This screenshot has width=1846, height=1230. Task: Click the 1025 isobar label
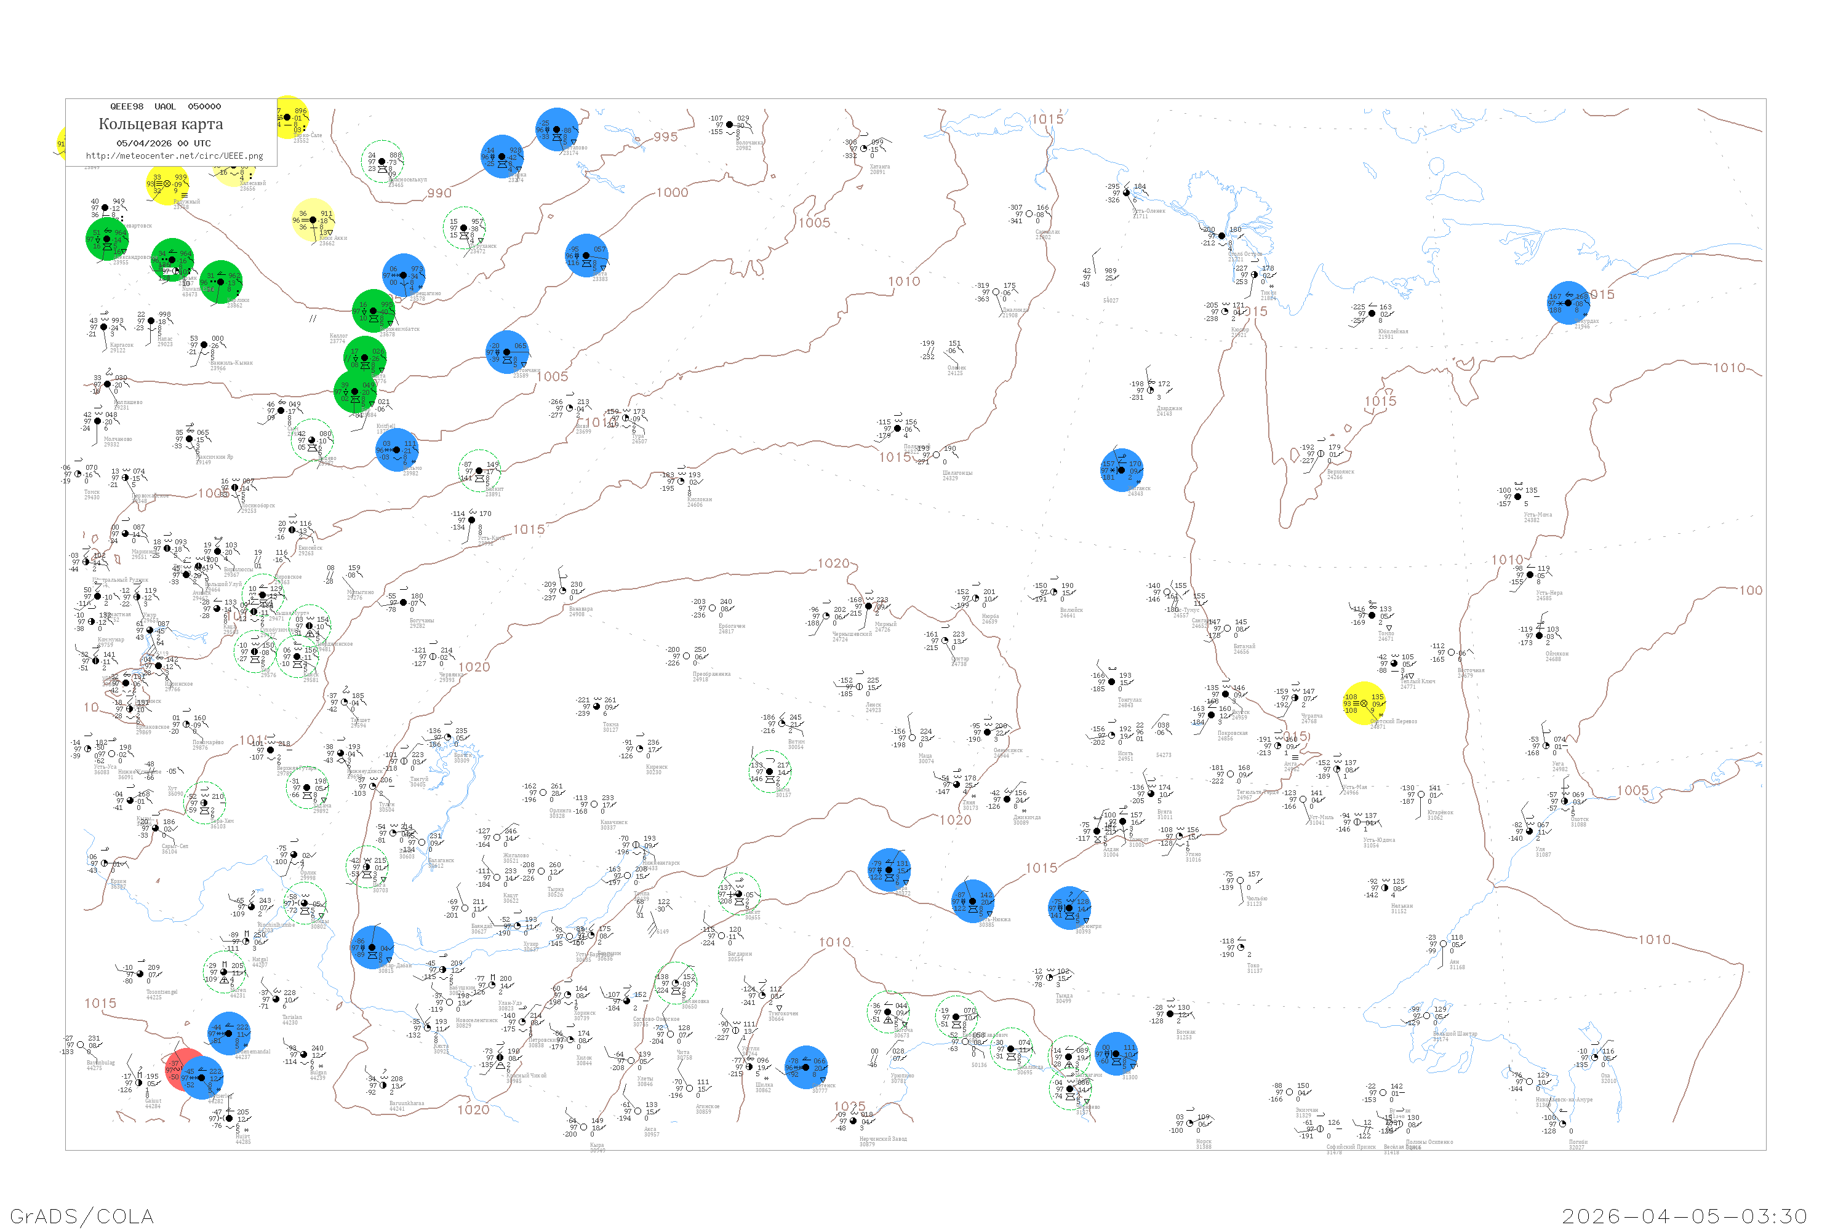pos(849,1106)
